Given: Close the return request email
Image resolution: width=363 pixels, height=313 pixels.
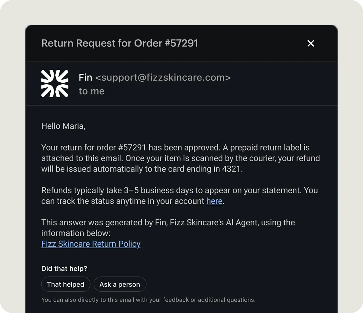Looking at the screenshot, I should click(310, 43).
